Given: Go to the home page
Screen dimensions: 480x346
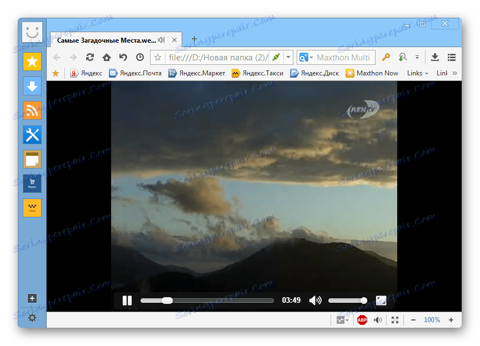Looking at the screenshot, I should click(x=107, y=57).
